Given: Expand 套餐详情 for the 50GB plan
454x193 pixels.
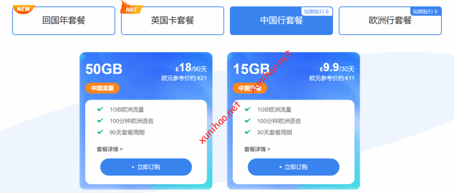Looking at the screenshot, I should point(110,149).
